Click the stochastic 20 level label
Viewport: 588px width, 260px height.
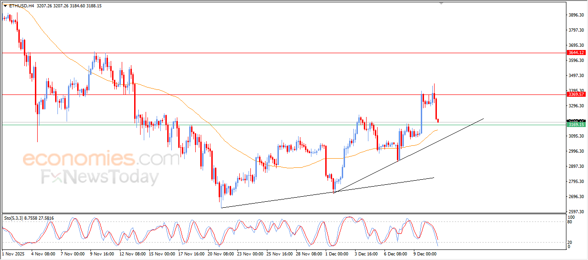coord(571,242)
